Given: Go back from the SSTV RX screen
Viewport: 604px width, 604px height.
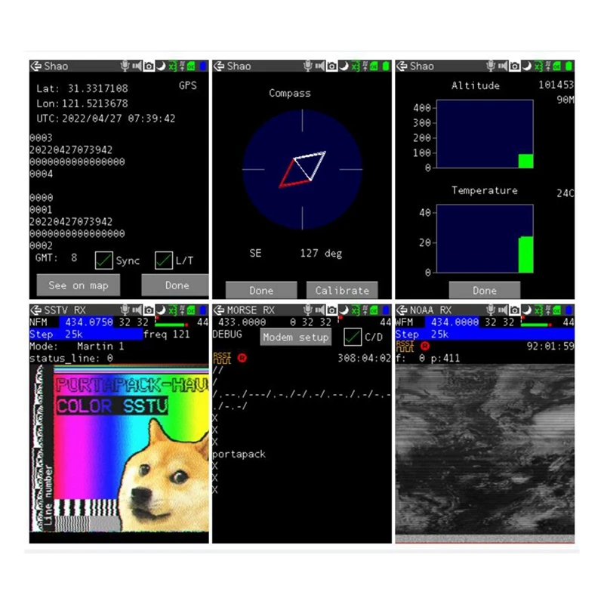Looking at the screenshot, I should tap(35, 310).
